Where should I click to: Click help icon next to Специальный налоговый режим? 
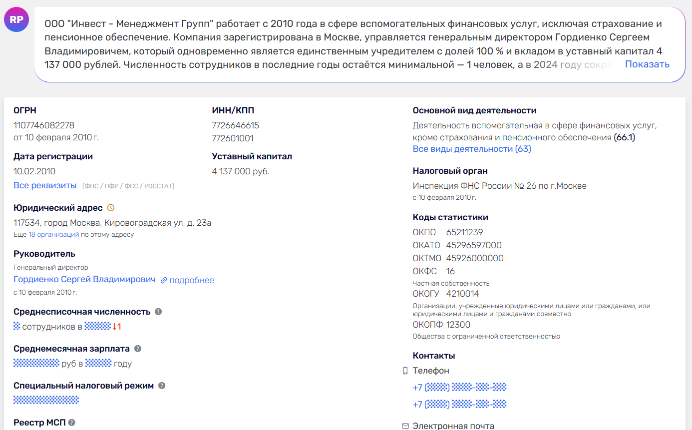(162, 386)
